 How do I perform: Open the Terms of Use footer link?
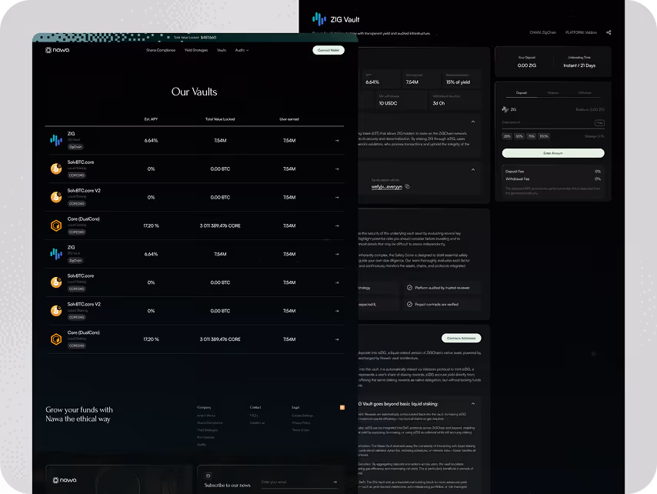point(301,430)
